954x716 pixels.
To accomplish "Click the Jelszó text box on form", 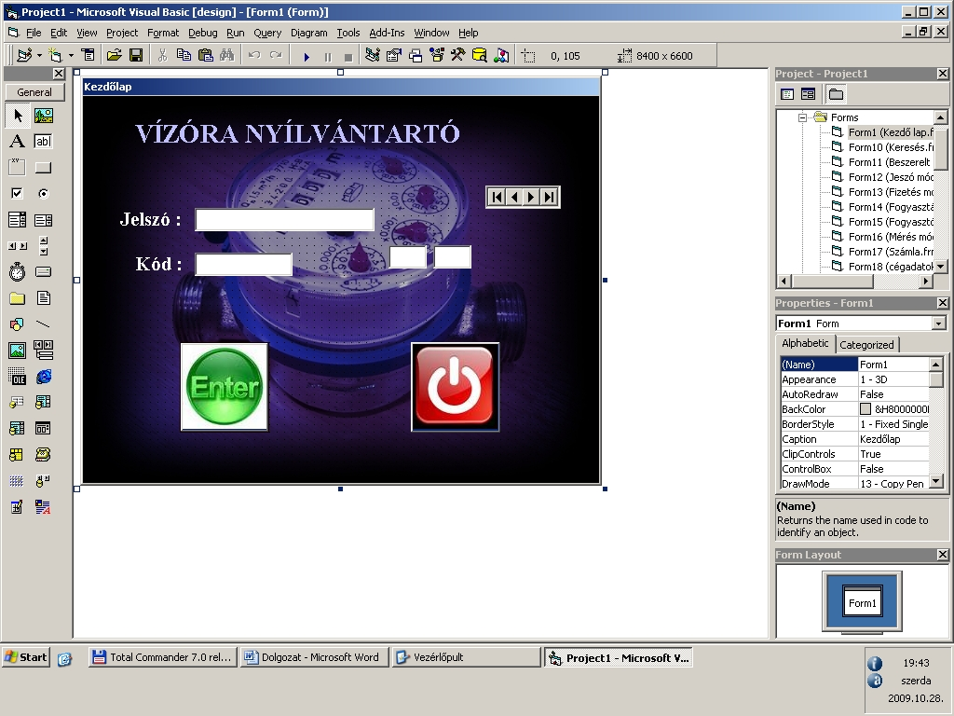I will (284, 220).
